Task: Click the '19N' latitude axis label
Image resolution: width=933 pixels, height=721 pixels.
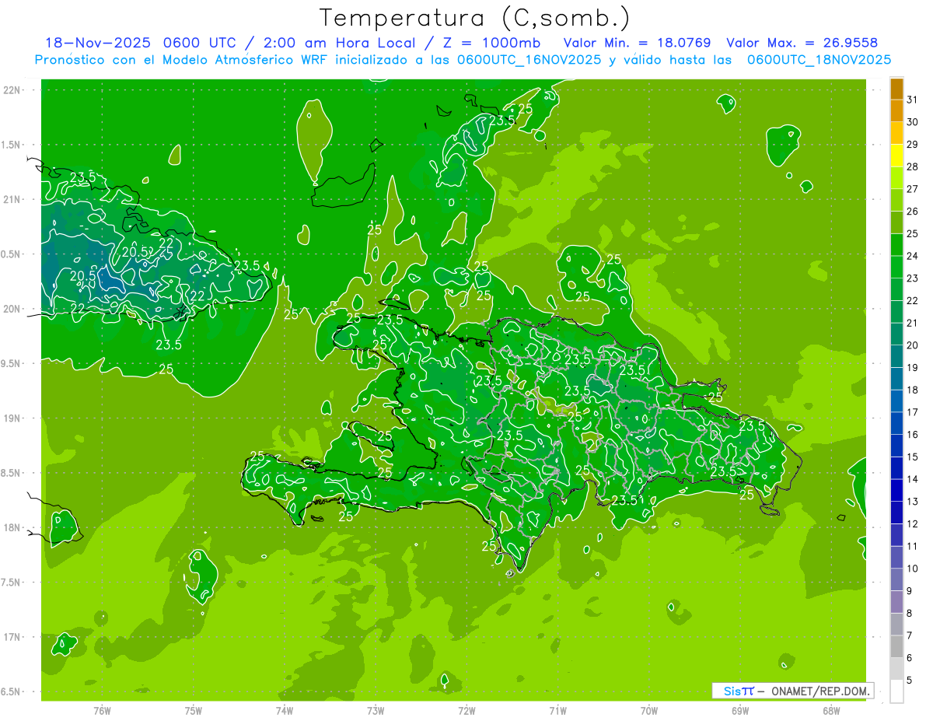Action: (x=12, y=418)
